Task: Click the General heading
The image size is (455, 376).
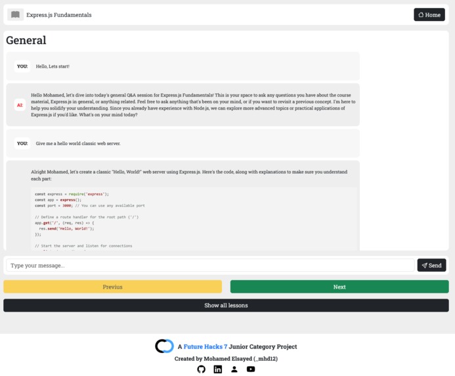Action: pyautogui.click(x=26, y=40)
